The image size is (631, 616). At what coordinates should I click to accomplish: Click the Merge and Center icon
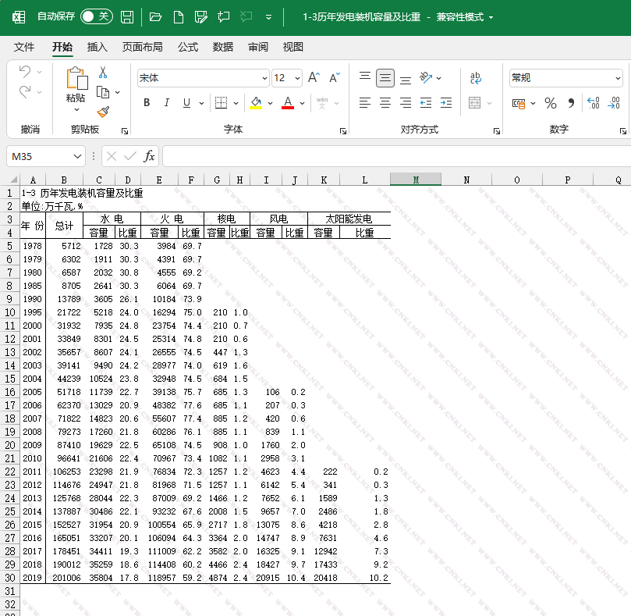point(475,103)
